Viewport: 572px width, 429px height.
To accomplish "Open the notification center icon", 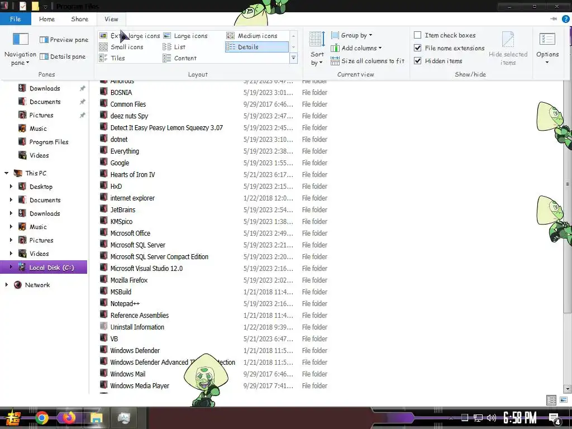I will (554, 418).
